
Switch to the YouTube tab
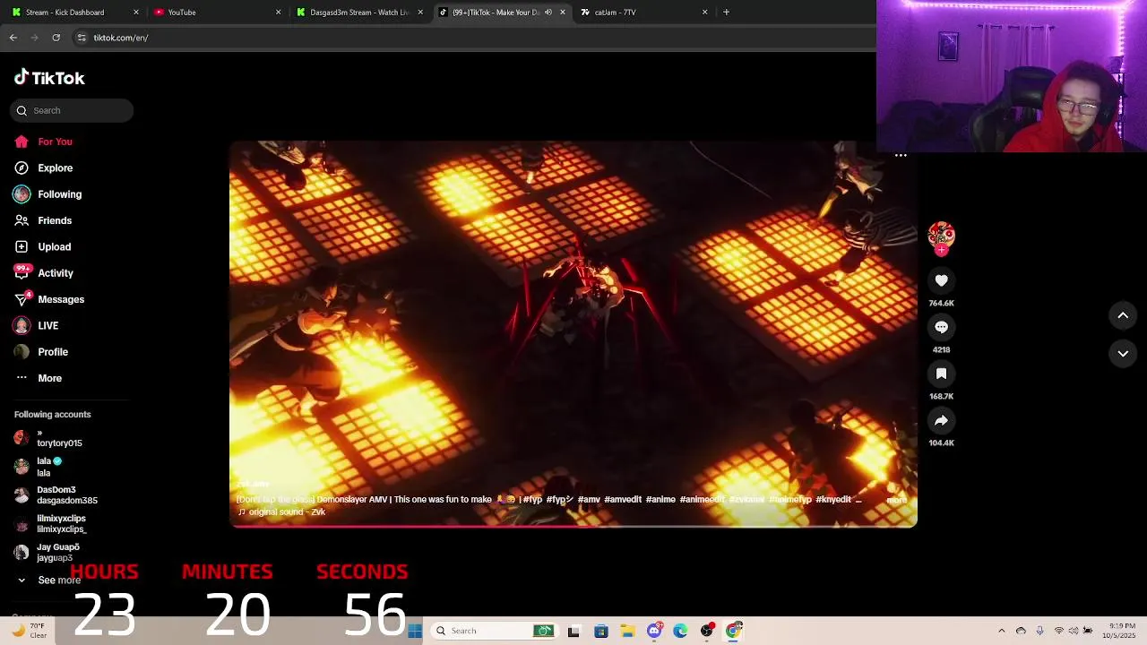point(218,13)
